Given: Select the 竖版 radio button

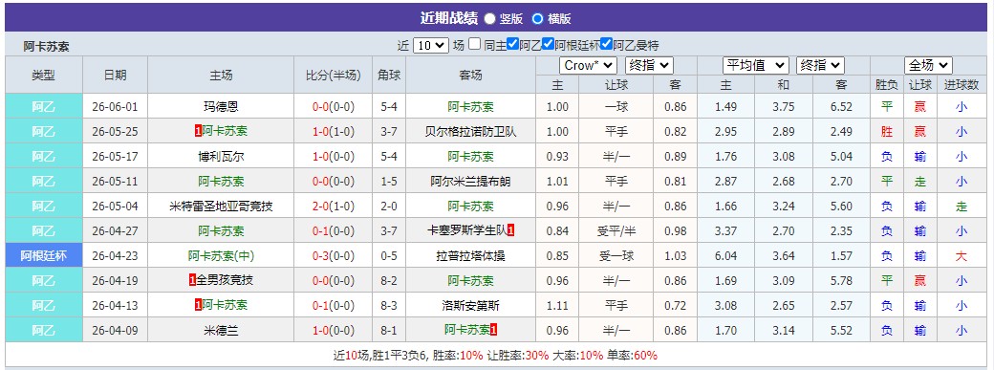Looking at the screenshot, I should pos(490,18).
